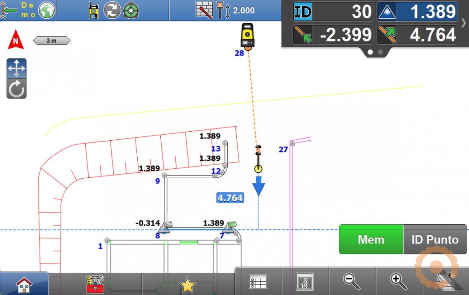Open the point table list icon
Image resolution: width=469 pixels, height=295 pixels.
point(258,282)
